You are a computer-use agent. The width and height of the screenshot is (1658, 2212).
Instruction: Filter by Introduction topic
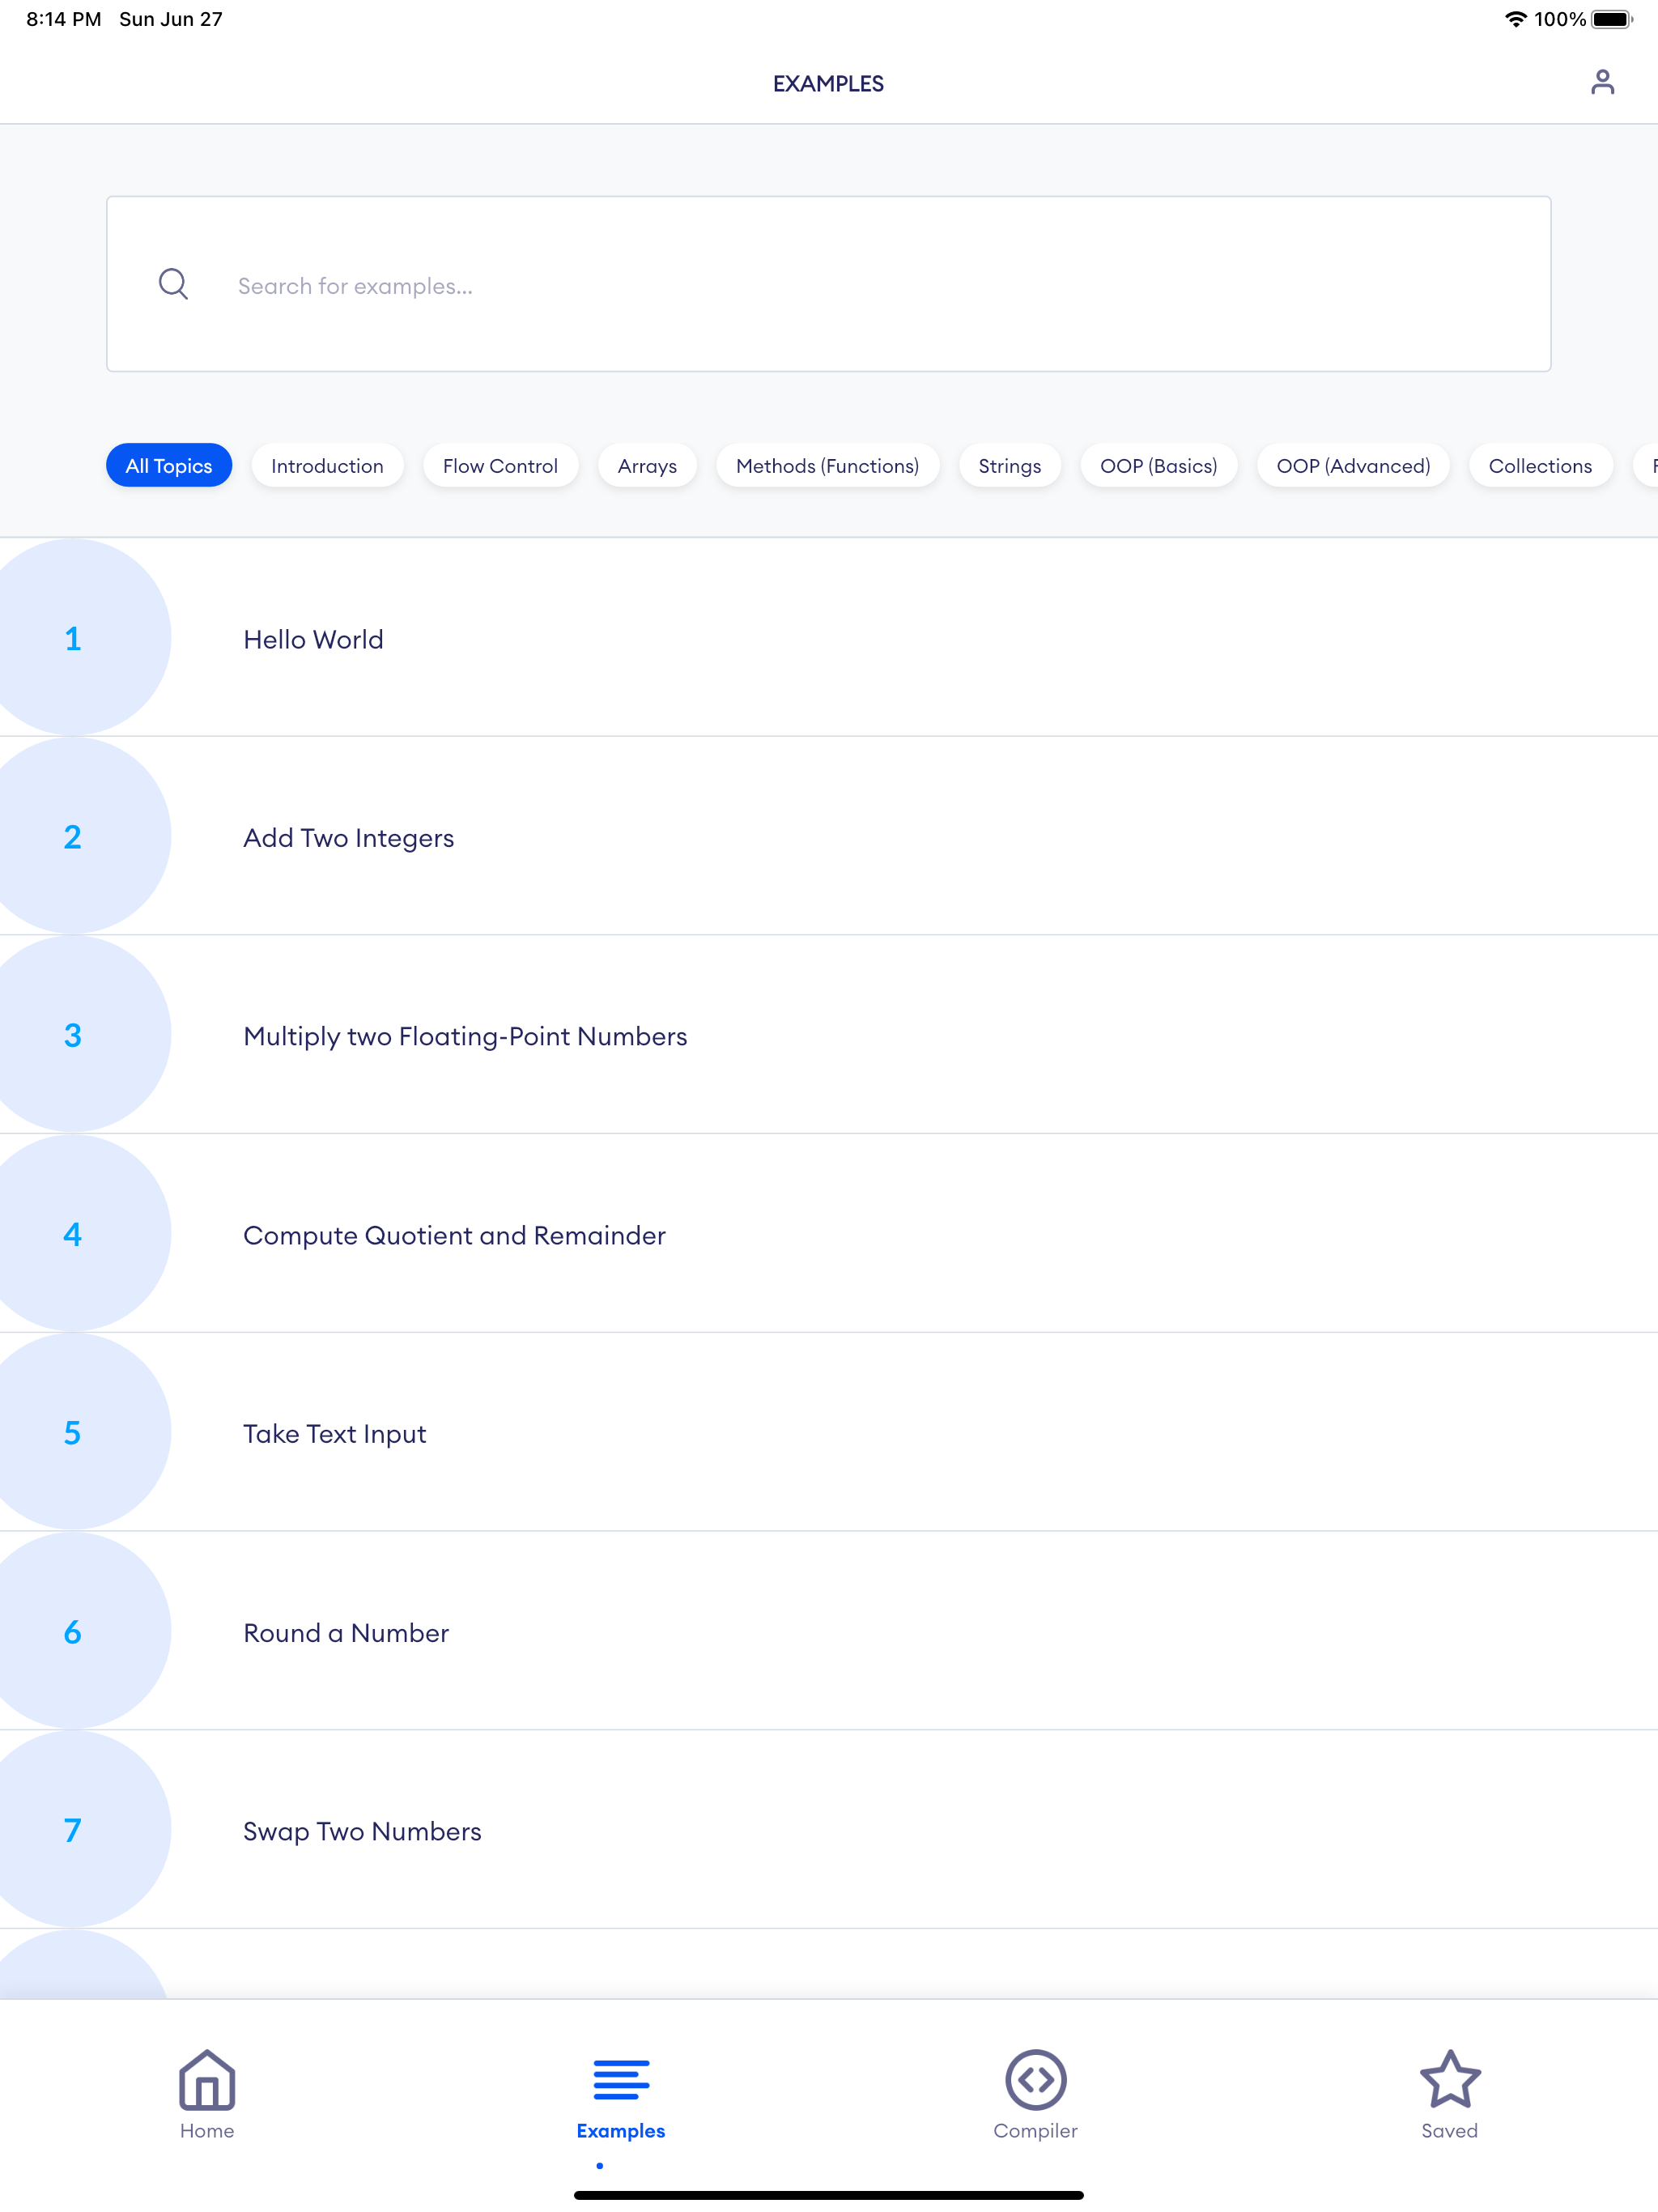coord(327,466)
